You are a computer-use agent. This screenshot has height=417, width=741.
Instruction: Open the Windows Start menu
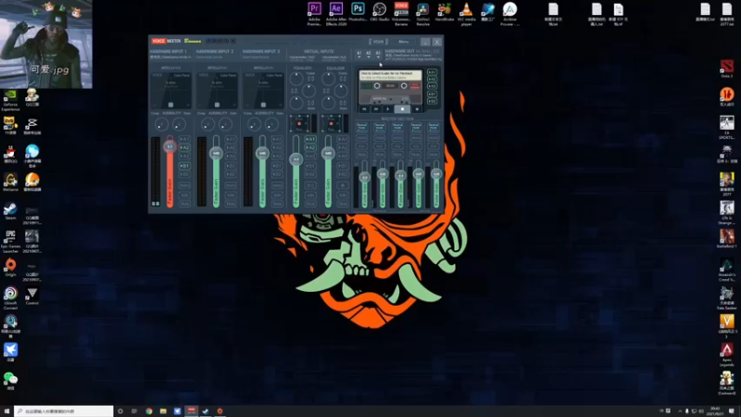[x=6, y=411]
